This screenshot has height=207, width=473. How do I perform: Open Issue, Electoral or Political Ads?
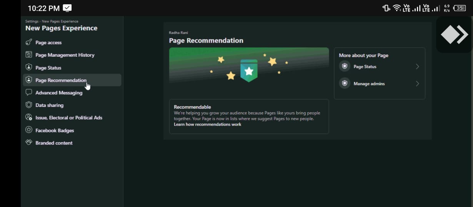72,117
